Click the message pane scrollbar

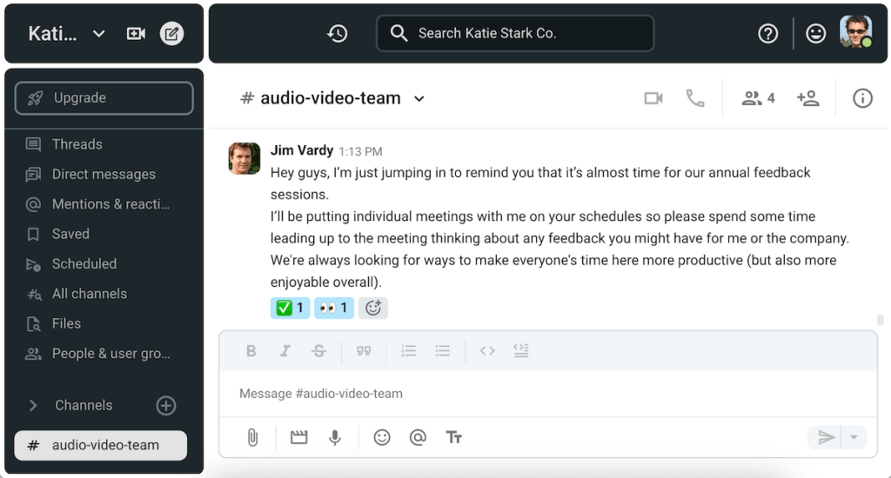click(881, 320)
